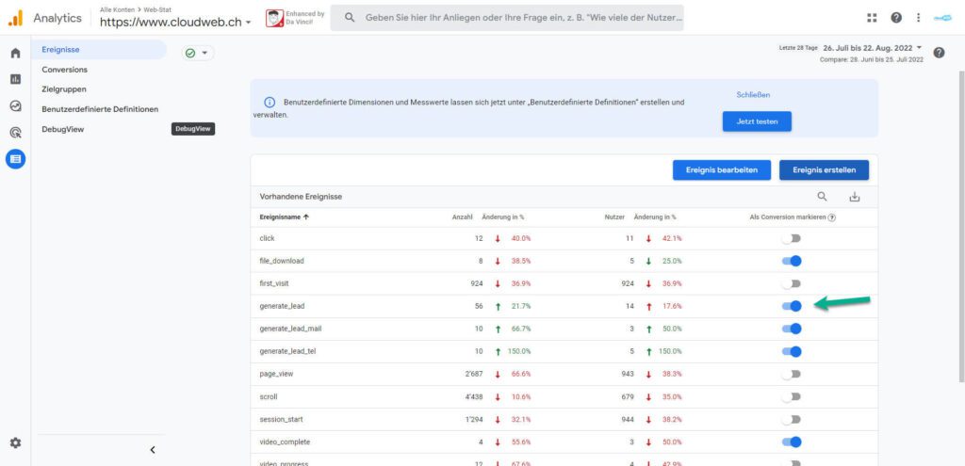Click the magnifier icon in the search bar
This screenshot has width=965, height=466.
350,18
